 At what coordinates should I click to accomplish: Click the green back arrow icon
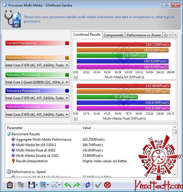[x=68, y=185]
